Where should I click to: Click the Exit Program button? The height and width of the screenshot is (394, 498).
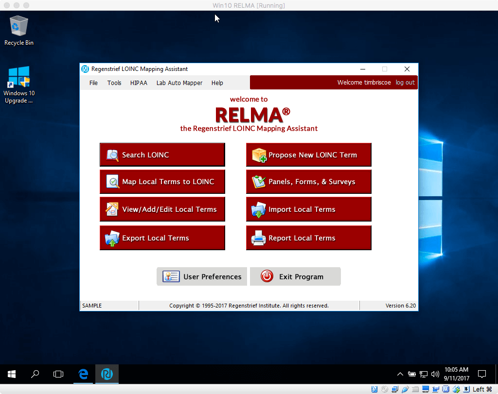295,276
